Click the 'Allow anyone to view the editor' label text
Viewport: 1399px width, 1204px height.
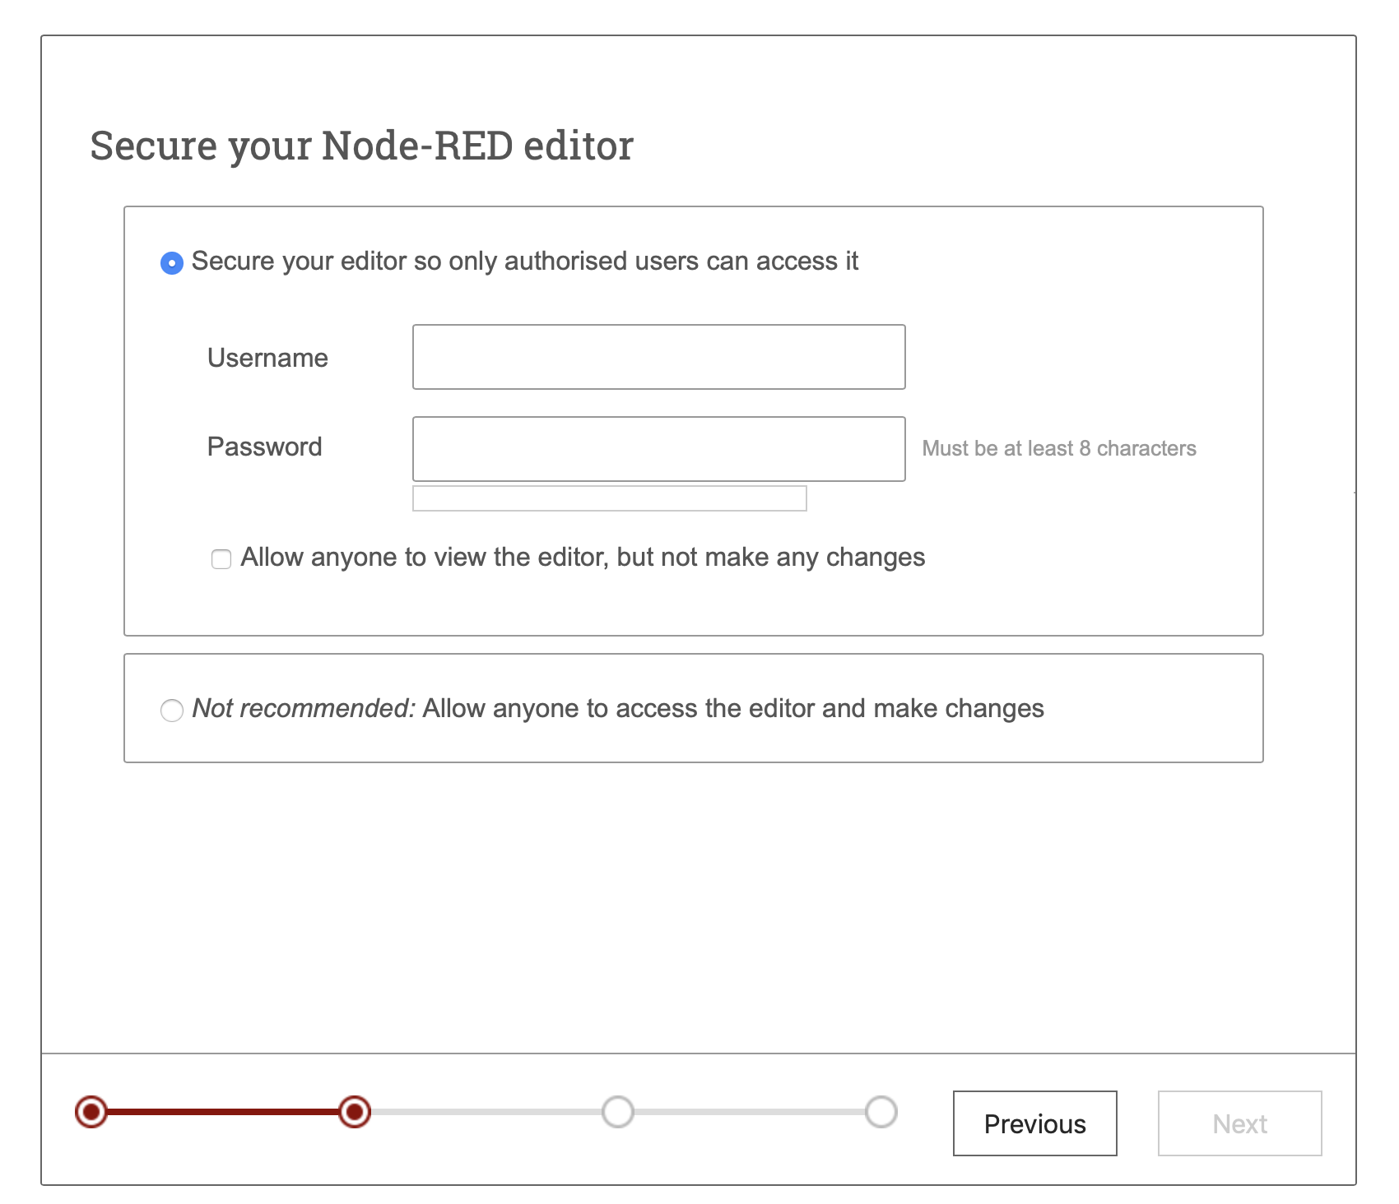582,558
